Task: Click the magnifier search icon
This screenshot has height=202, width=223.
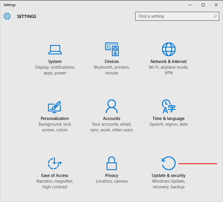Action: [215, 16]
